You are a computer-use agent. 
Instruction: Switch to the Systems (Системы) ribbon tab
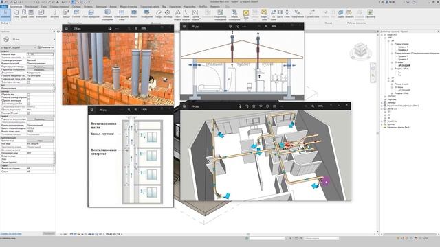pyautogui.click(x=76, y=6)
